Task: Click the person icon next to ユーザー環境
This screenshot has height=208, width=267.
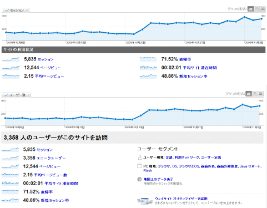Action: click(140, 158)
